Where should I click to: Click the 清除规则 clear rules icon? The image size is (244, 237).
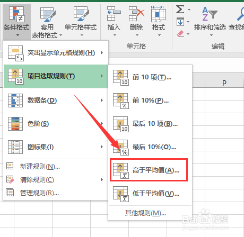(x=10, y=179)
